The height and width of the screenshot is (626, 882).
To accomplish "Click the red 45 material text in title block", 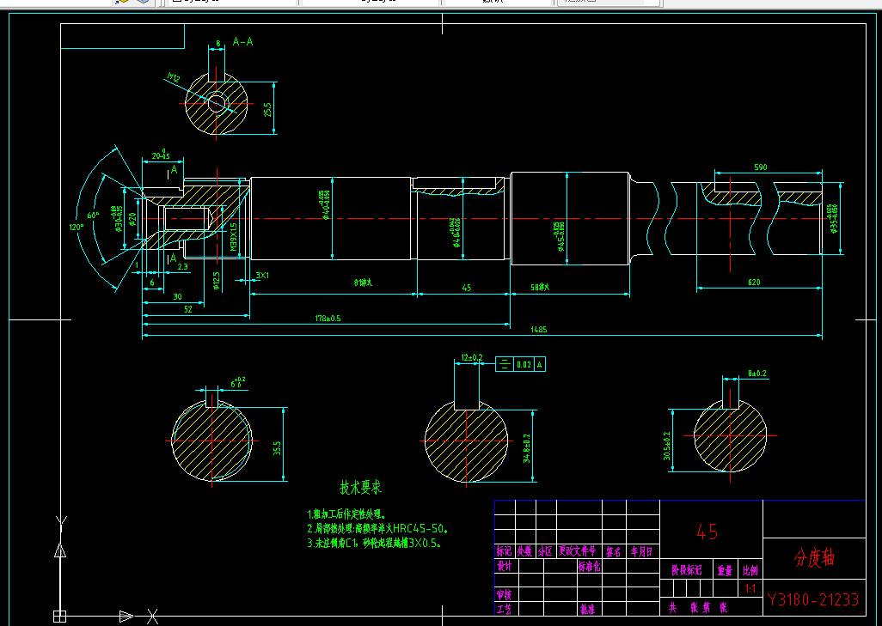I will pos(707,532).
